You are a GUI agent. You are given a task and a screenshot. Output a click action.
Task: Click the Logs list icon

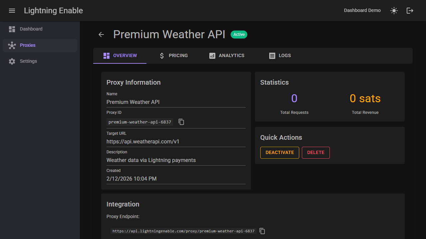click(x=272, y=55)
